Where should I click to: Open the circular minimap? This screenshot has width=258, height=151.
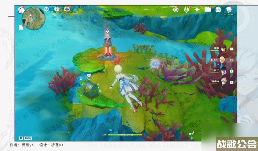[x=33, y=18]
